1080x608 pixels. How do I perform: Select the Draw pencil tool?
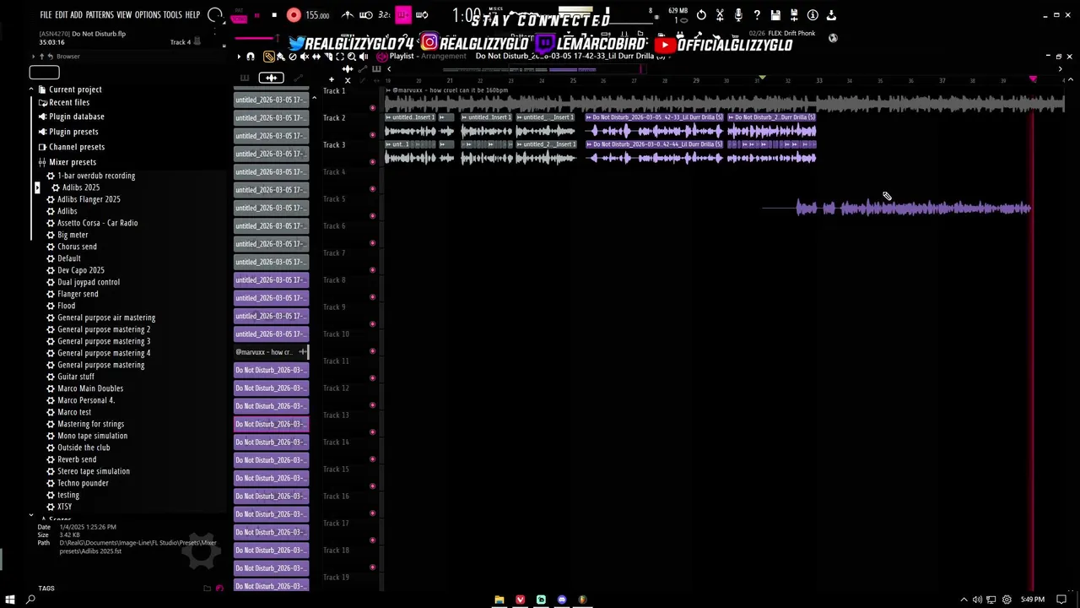pos(269,57)
